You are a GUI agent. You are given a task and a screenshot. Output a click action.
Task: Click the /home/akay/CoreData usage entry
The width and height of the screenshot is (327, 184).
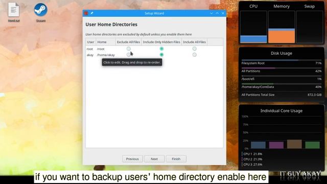click(282, 86)
